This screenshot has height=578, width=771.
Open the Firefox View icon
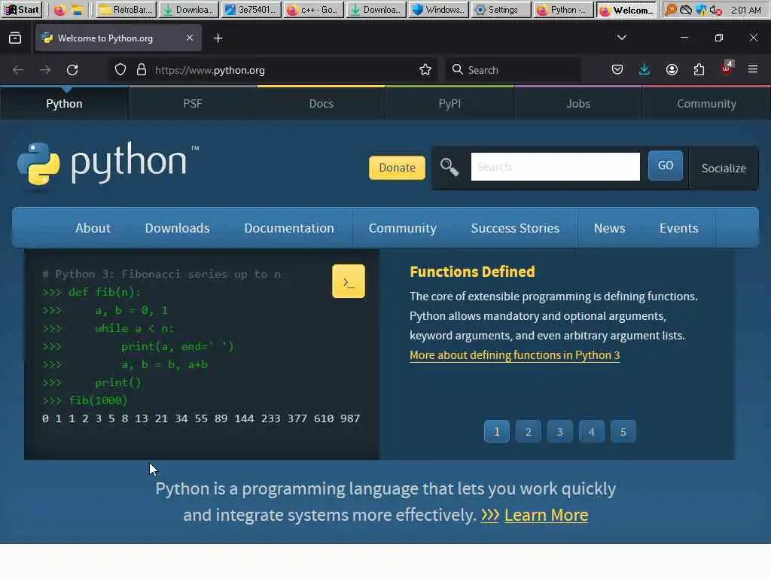tap(15, 38)
